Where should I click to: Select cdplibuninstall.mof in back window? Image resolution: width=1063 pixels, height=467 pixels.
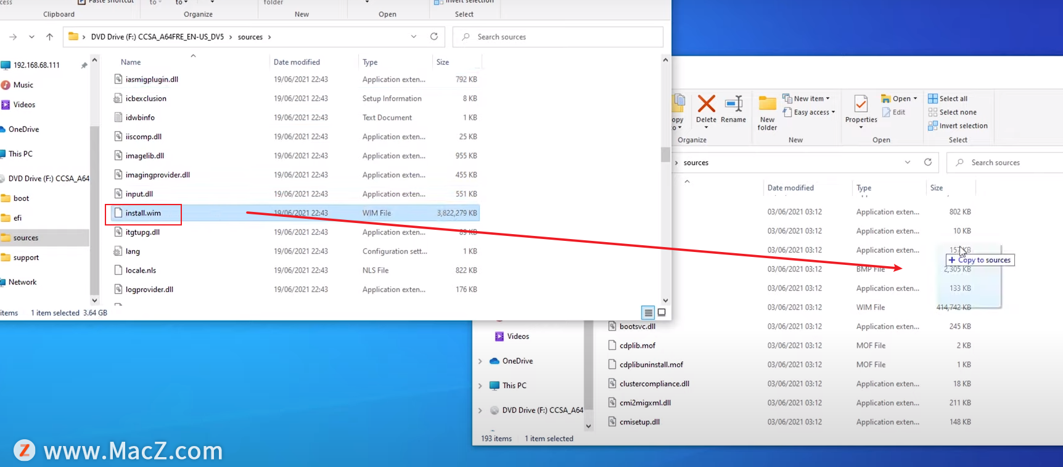point(651,365)
